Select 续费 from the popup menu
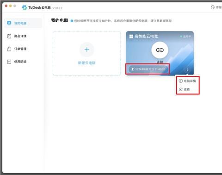 point(185,89)
